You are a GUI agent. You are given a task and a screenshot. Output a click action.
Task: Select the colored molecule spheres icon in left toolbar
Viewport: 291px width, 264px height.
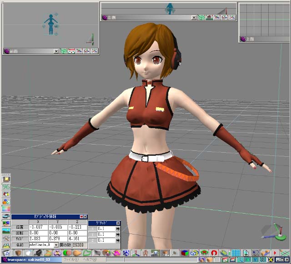[x=6, y=202]
